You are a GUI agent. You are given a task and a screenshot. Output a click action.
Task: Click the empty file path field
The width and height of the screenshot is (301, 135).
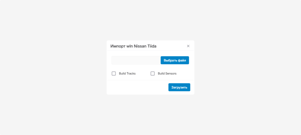coord(136,60)
